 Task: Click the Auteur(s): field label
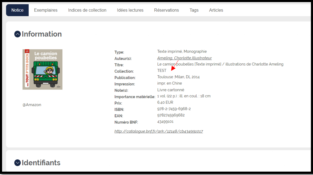(x=123, y=59)
